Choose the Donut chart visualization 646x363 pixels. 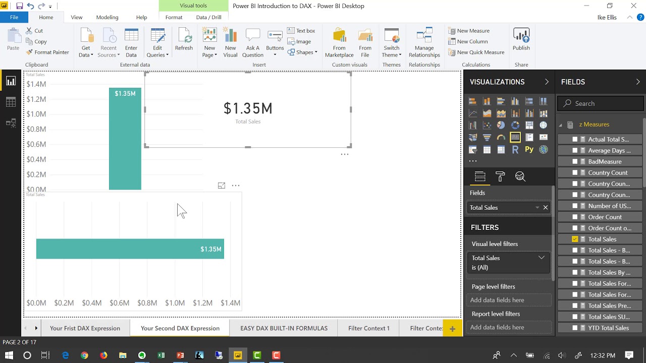point(515,125)
